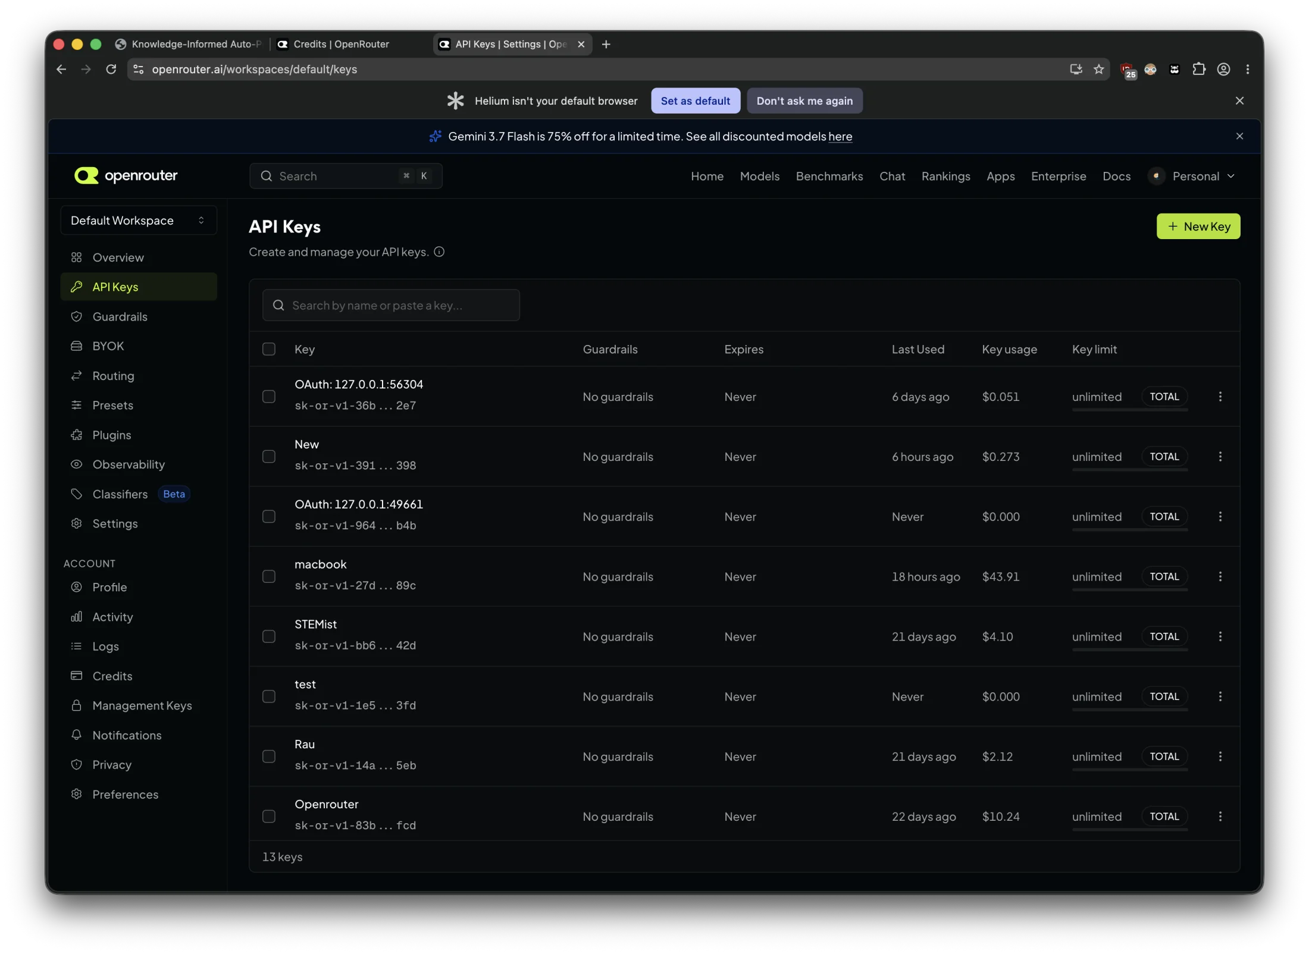Viewport: 1309px width, 954px height.
Task: Open the Benchmarks nav item
Action: pyautogui.click(x=829, y=176)
